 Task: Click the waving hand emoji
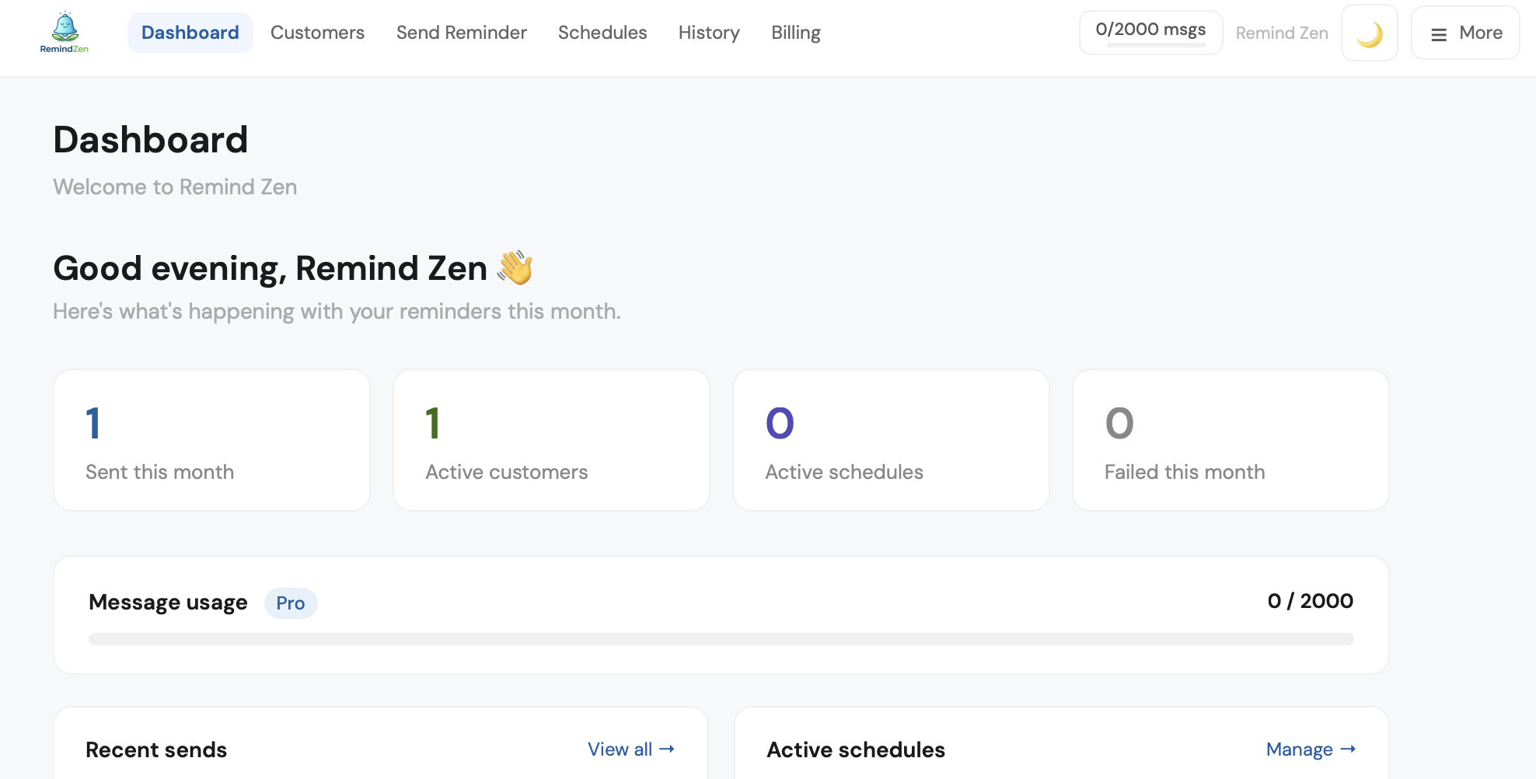[515, 268]
